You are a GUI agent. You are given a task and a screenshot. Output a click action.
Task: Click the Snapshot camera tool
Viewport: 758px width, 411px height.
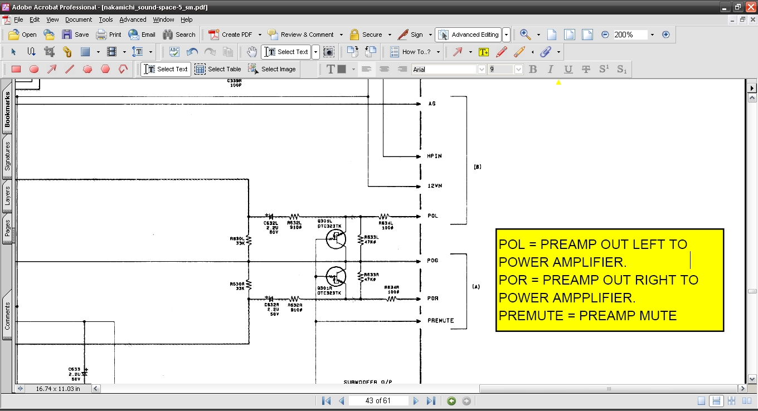pos(329,52)
